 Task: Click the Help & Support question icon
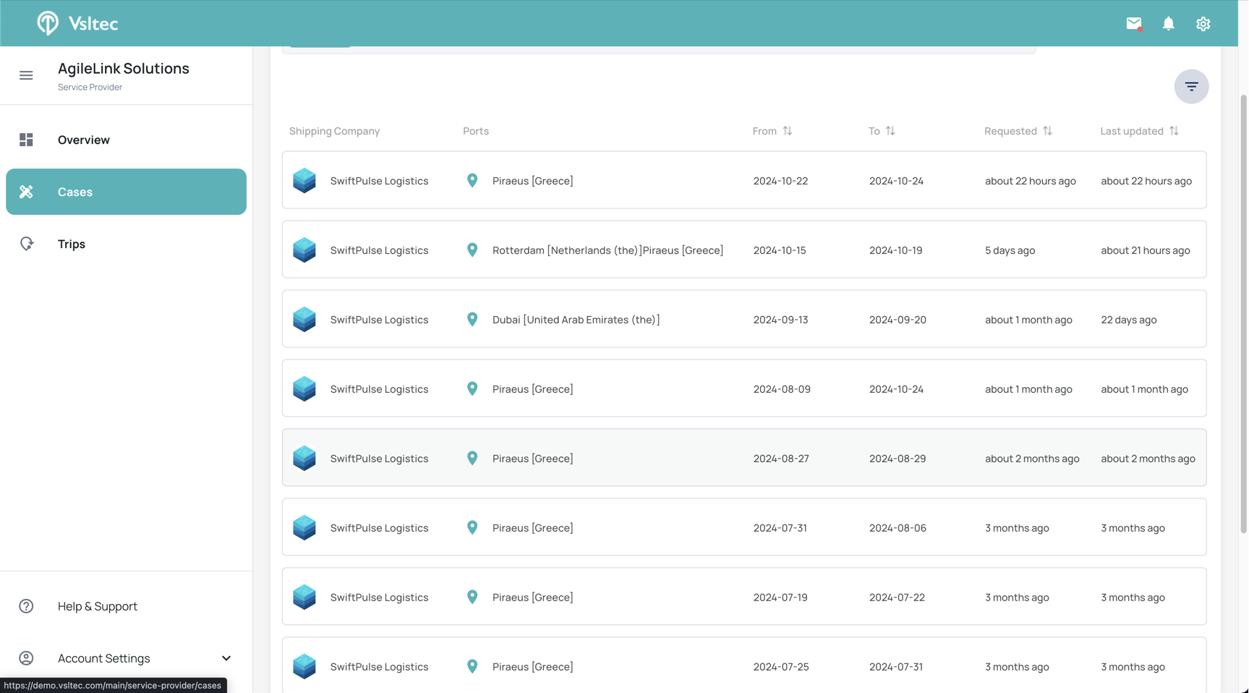click(x=26, y=606)
